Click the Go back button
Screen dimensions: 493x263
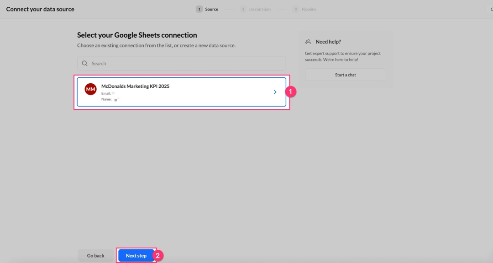(x=95, y=255)
